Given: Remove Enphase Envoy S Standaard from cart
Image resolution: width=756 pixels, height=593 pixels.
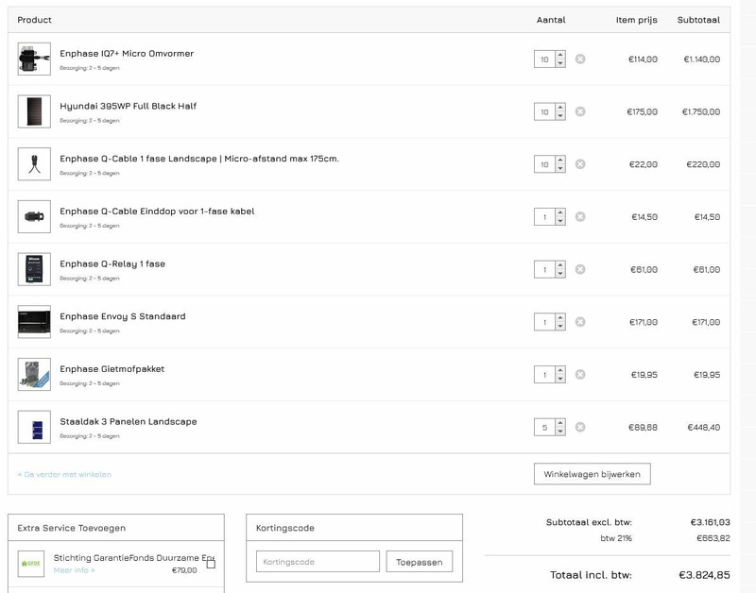Looking at the screenshot, I should (x=580, y=322).
